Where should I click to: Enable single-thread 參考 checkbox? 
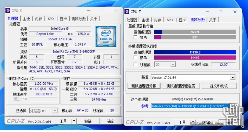click(135, 37)
